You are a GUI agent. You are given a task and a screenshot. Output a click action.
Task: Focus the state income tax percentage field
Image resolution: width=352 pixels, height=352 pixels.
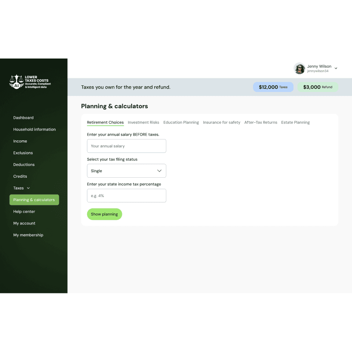126,195
